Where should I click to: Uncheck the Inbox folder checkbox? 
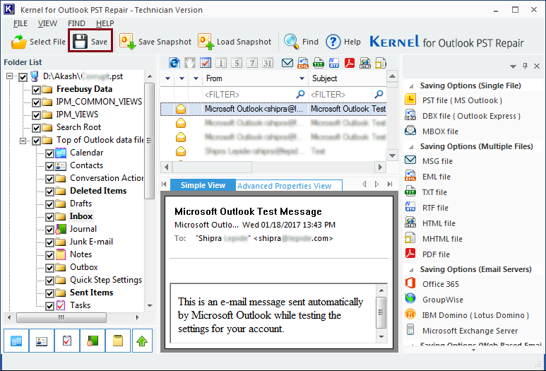pyautogui.click(x=50, y=216)
